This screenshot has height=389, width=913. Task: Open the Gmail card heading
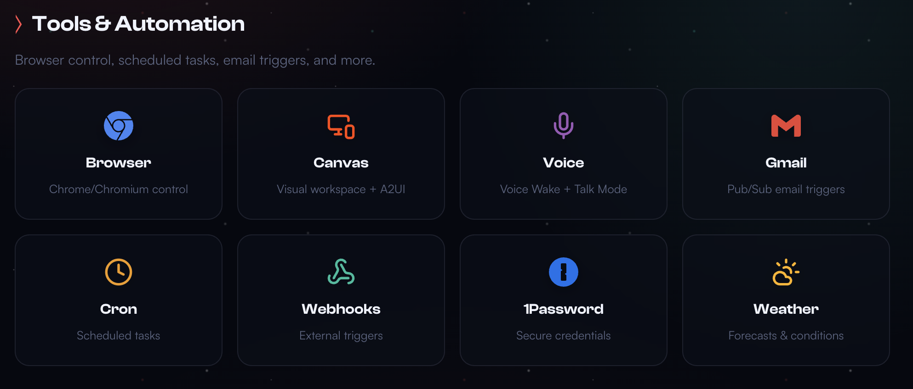point(786,163)
